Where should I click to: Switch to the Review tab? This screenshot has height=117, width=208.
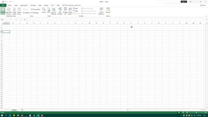46,5
